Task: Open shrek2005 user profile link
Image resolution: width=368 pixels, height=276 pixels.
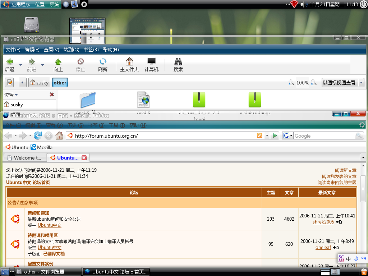Action: (323, 222)
